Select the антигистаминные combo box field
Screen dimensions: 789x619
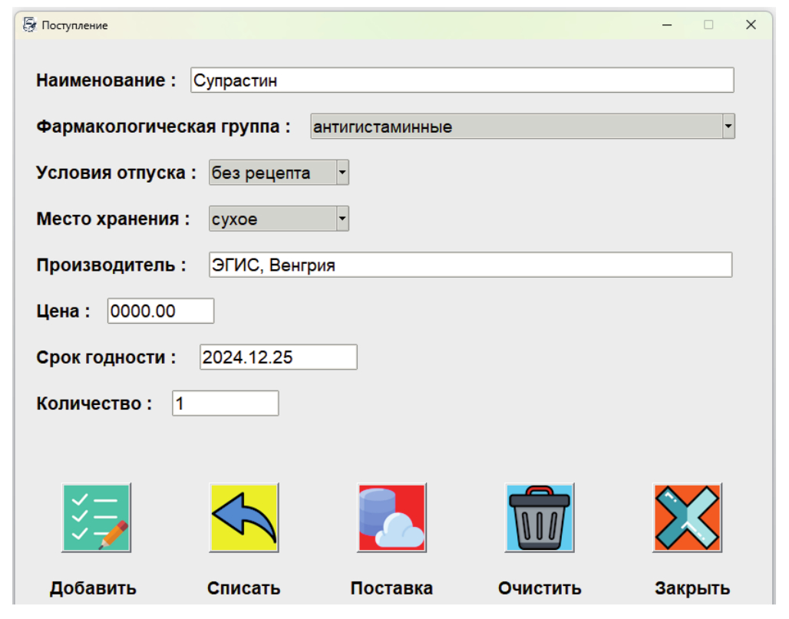point(514,127)
